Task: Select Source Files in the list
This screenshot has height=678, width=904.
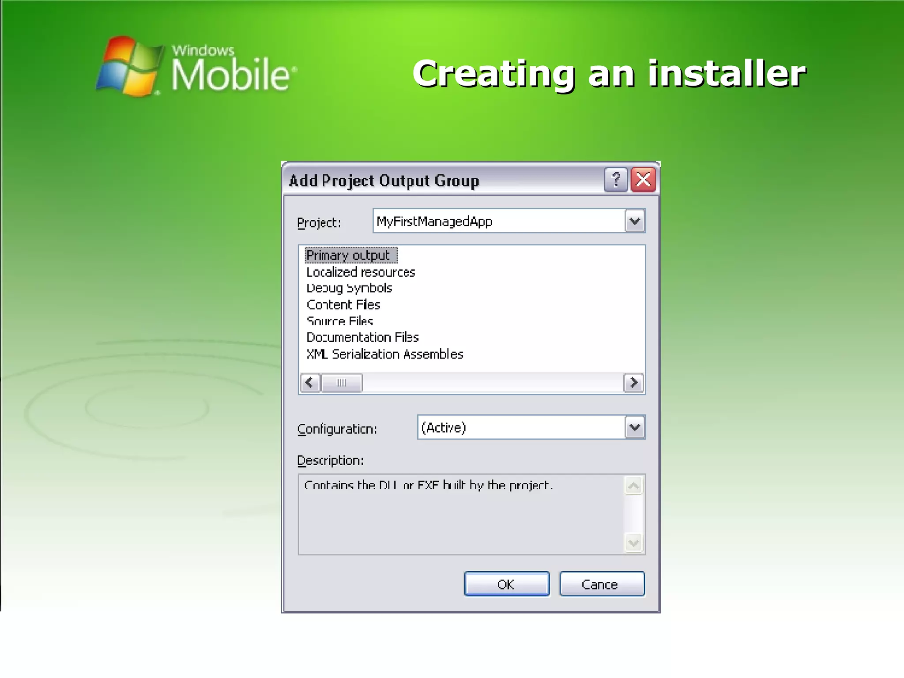Action: (339, 321)
